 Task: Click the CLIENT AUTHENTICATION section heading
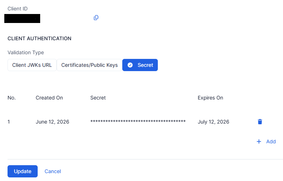point(39,38)
